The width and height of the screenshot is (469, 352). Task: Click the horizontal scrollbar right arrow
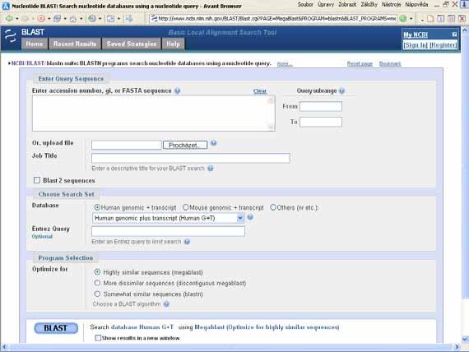[x=457, y=347]
